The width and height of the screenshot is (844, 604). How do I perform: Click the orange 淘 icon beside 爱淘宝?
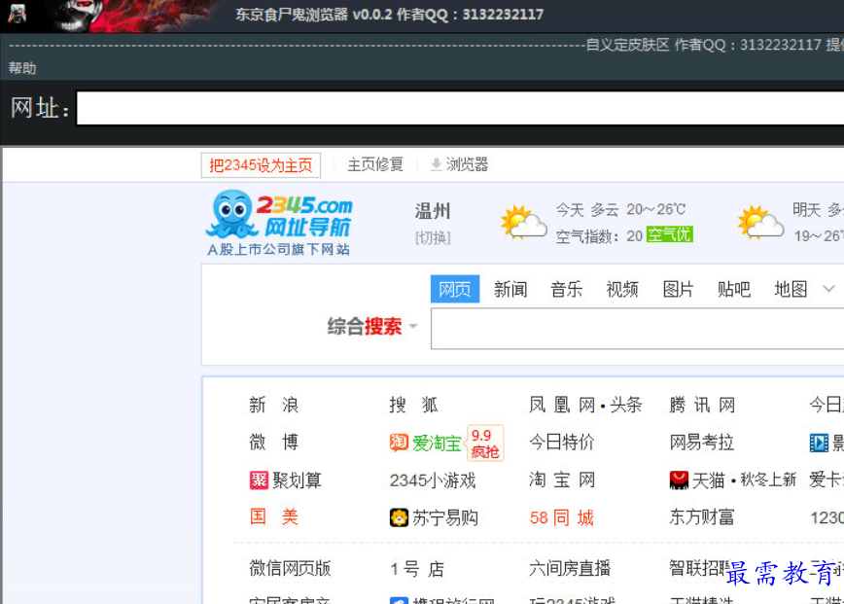[399, 443]
